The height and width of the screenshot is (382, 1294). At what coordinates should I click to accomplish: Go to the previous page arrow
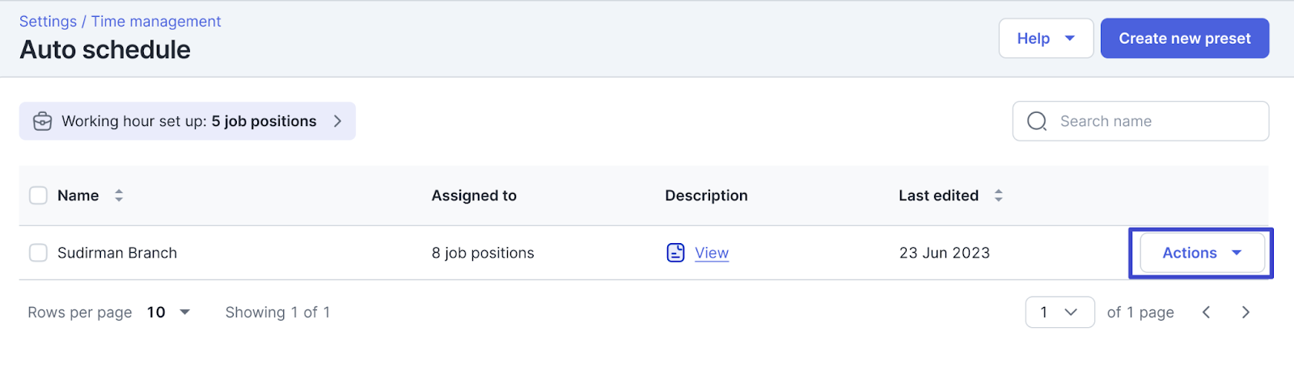[1206, 313]
